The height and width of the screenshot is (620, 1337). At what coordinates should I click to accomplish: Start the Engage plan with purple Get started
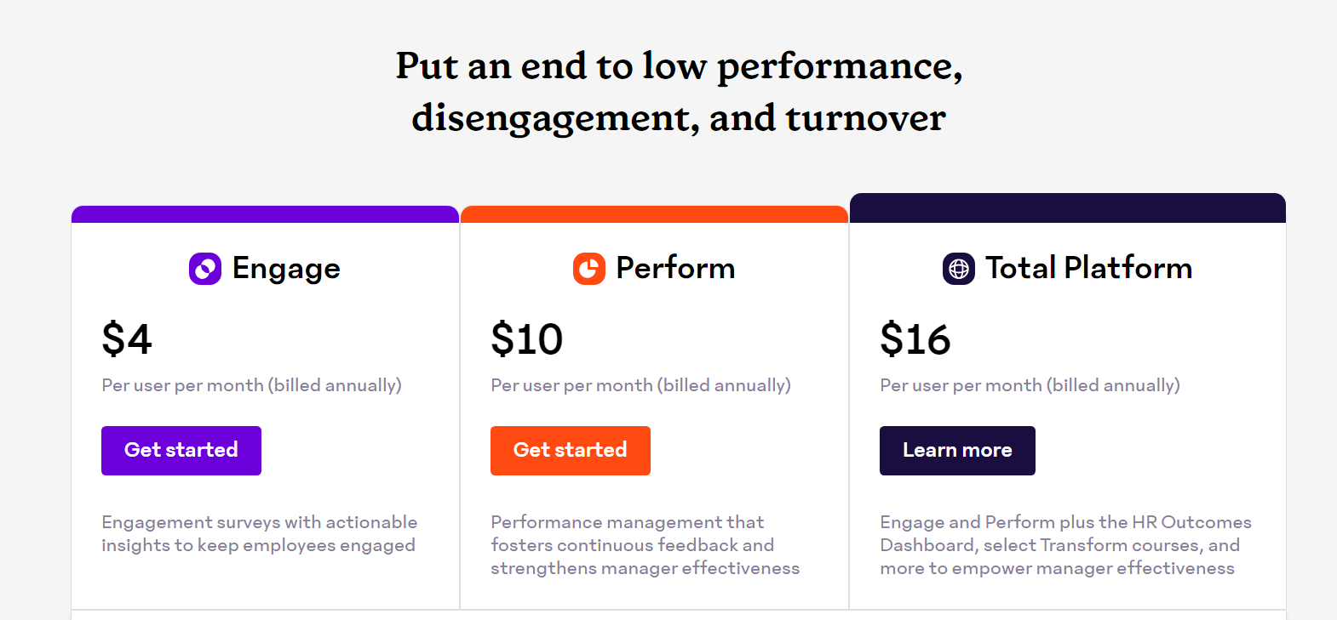coord(181,451)
